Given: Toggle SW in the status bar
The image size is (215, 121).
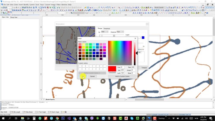Looking at the screenshot, I should [187, 115].
